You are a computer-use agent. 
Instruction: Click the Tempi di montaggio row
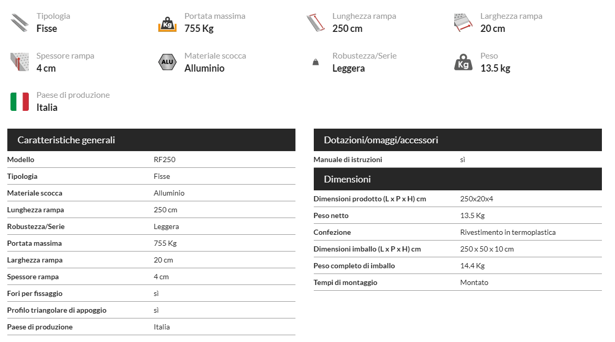click(458, 282)
